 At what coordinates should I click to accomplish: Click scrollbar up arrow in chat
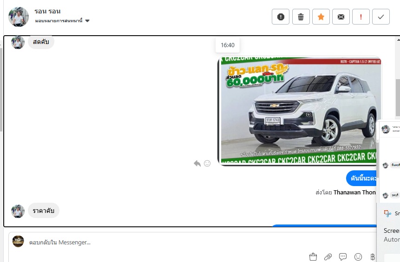click(x=398, y=40)
